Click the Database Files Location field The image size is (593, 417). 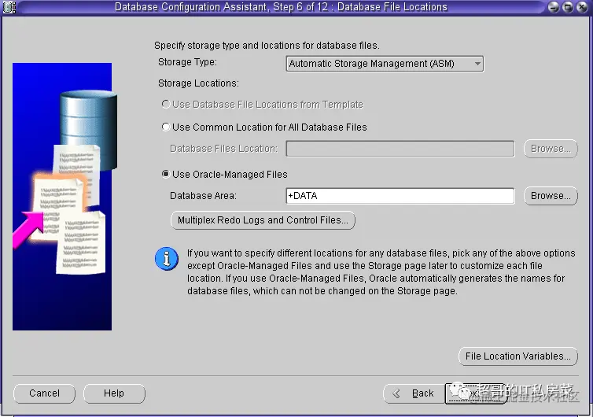point(400,149)
